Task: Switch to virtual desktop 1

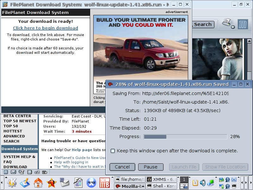Action: point(184,179)
